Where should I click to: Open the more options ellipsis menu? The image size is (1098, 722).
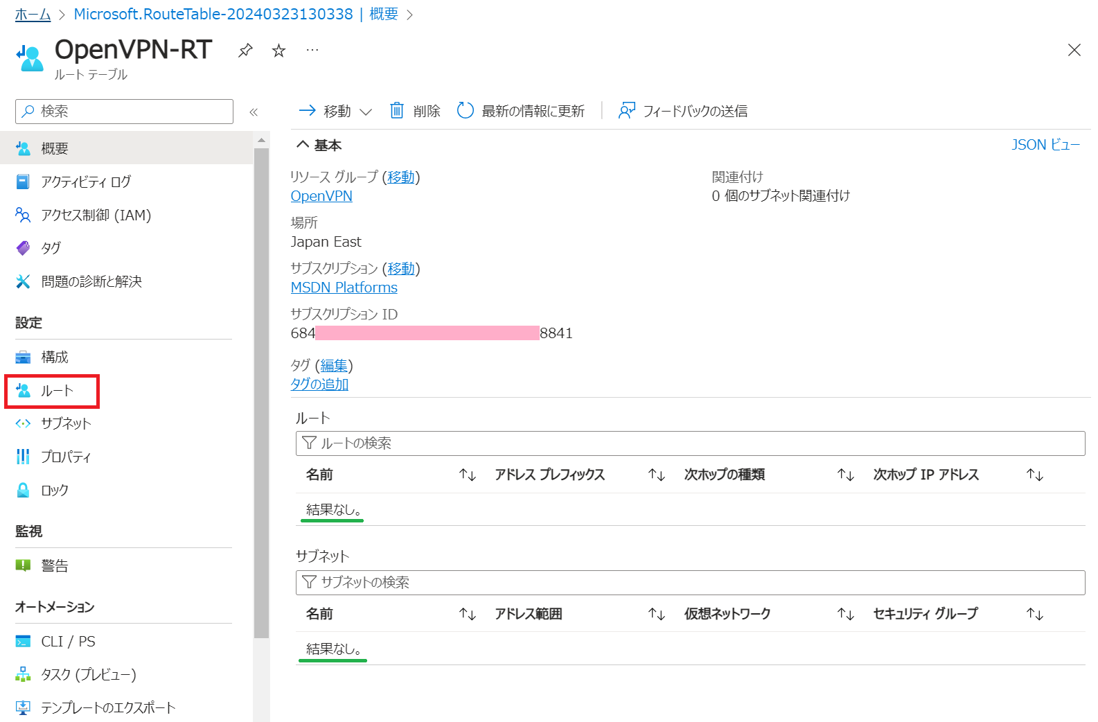click(312, 50)
